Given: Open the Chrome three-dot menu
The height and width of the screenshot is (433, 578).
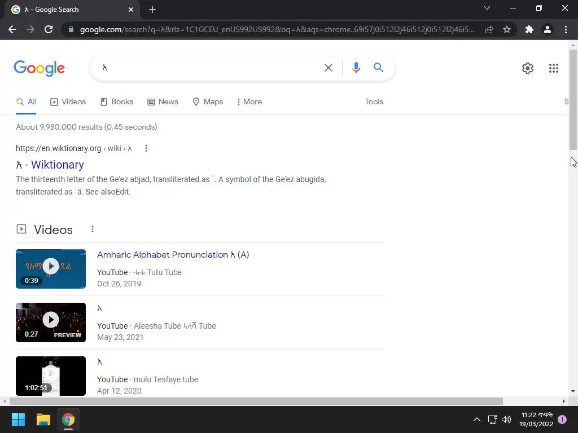Looking at the screenshot, I should 566,29.
